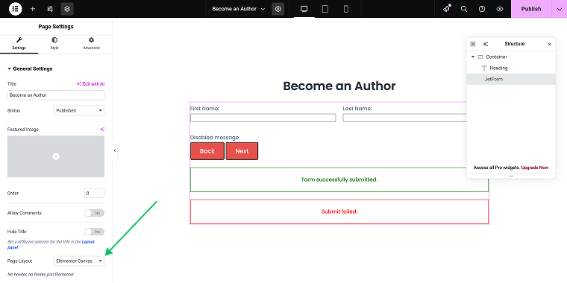Open site settings sliders icon
This screenshot has height=283, width=567.
tap(50, 9)
